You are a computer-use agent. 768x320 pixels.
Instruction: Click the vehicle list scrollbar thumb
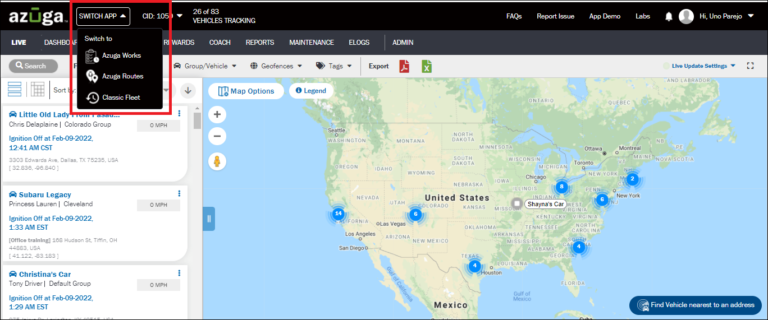[197, 120]
